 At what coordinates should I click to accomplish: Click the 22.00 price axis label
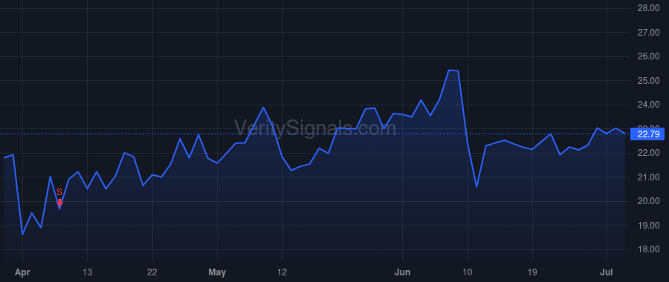coord(647,152)
